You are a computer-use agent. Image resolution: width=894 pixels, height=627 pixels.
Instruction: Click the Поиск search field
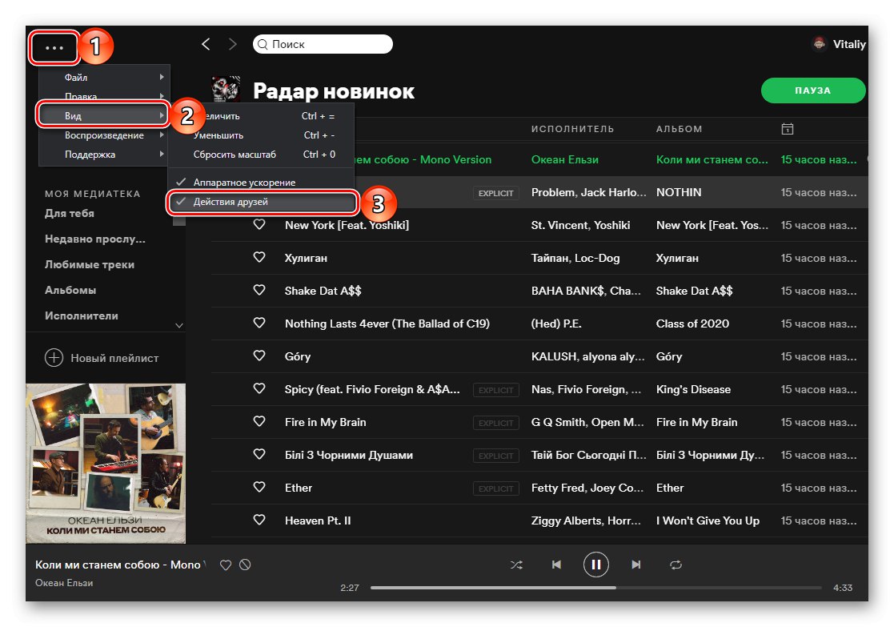tap(323, 44)
